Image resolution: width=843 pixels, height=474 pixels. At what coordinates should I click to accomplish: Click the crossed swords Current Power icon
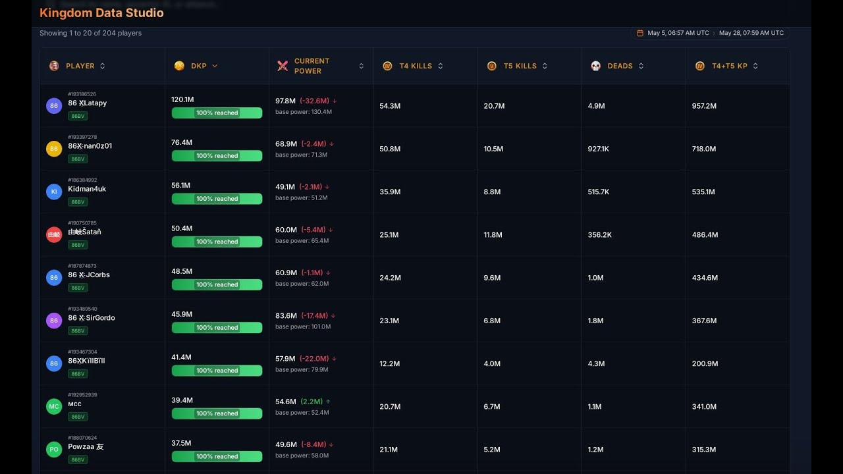283,66
